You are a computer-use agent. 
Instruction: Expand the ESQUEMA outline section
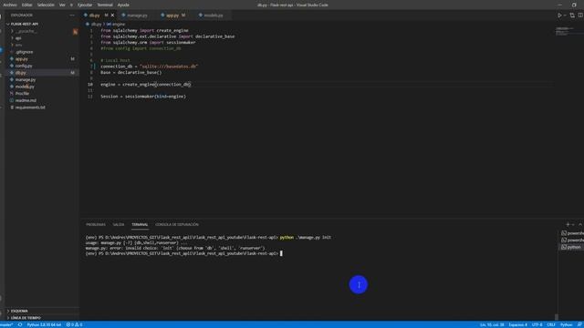click(x=18, y=311)
